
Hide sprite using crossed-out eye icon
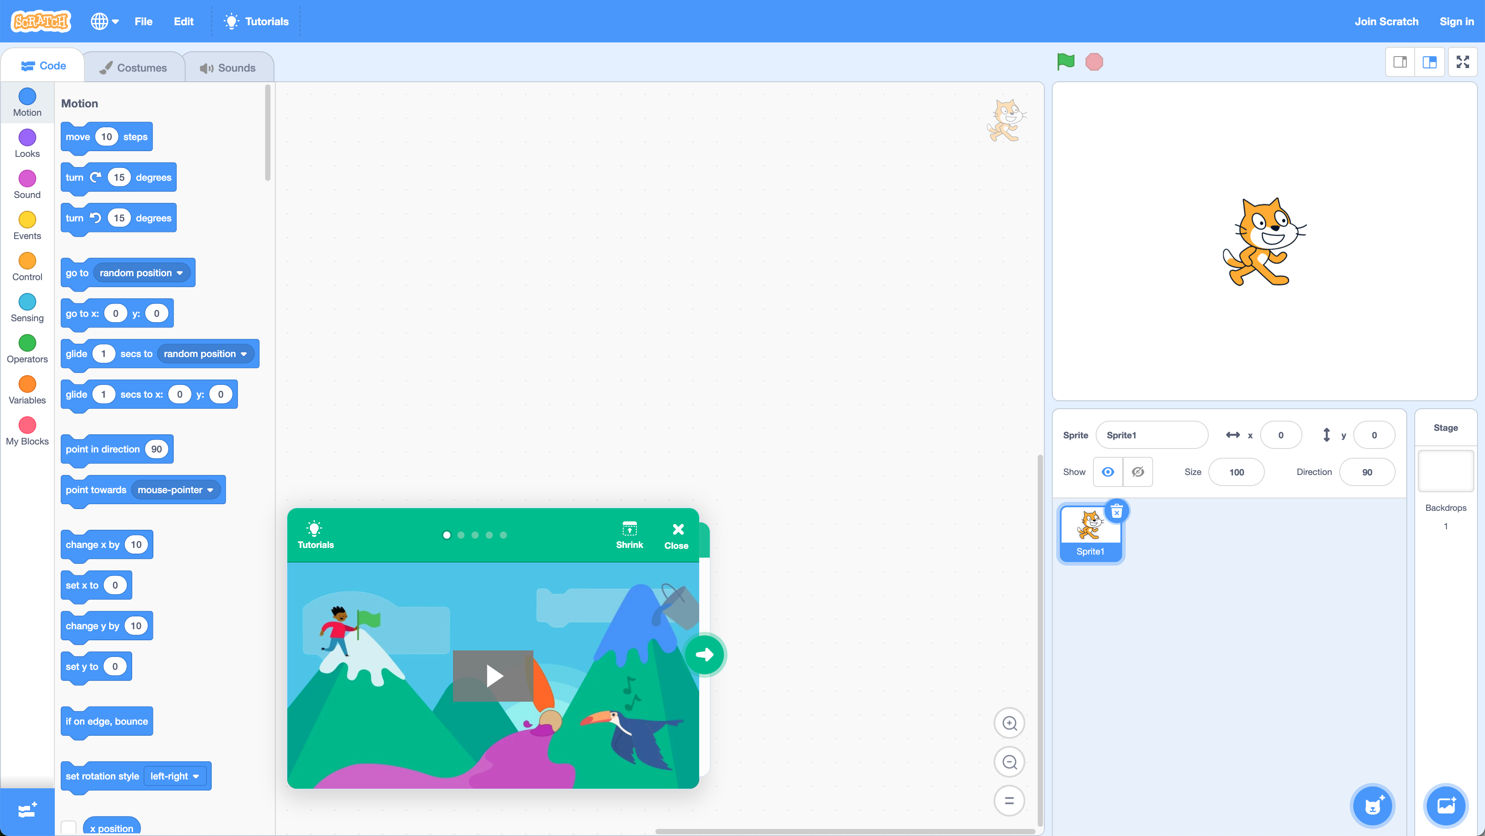click(1137, 472)
